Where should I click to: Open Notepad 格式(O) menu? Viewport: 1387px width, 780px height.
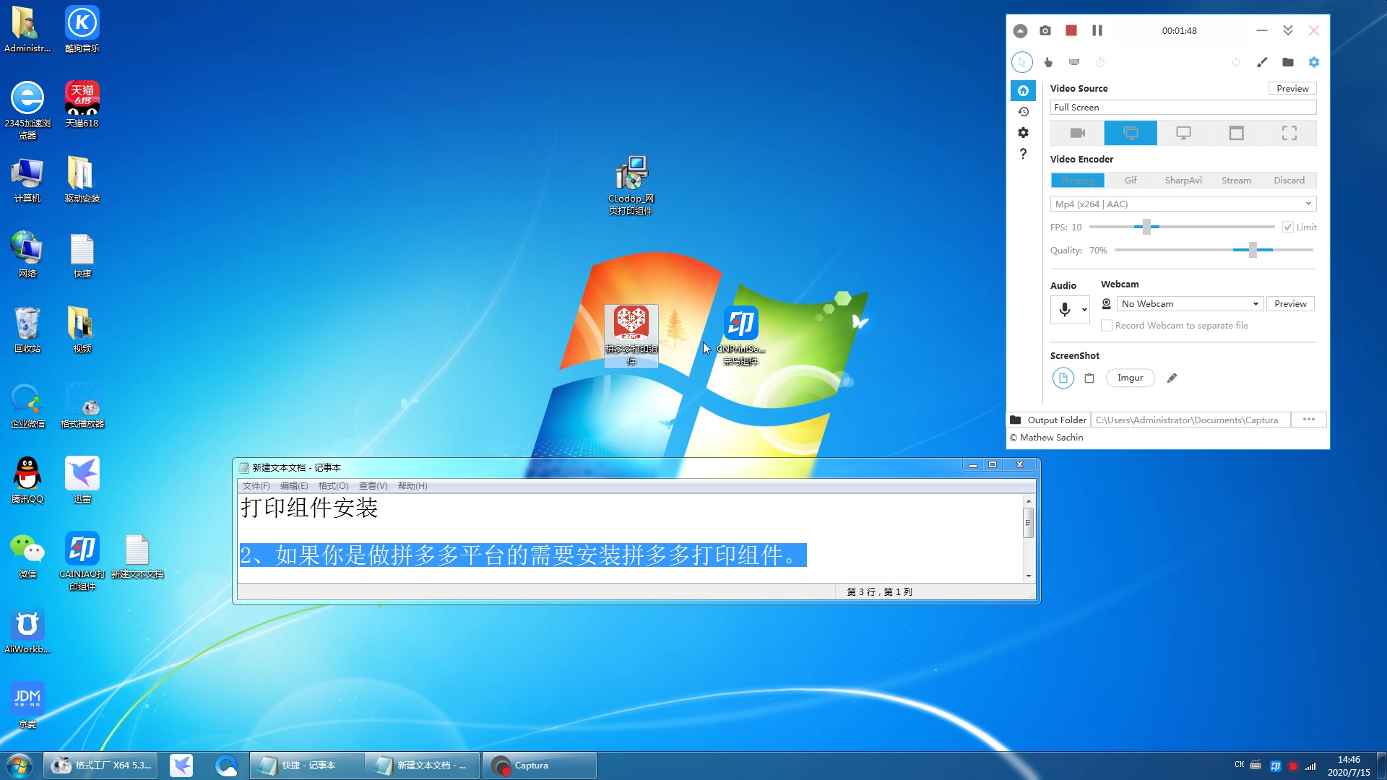pos(333,486)
